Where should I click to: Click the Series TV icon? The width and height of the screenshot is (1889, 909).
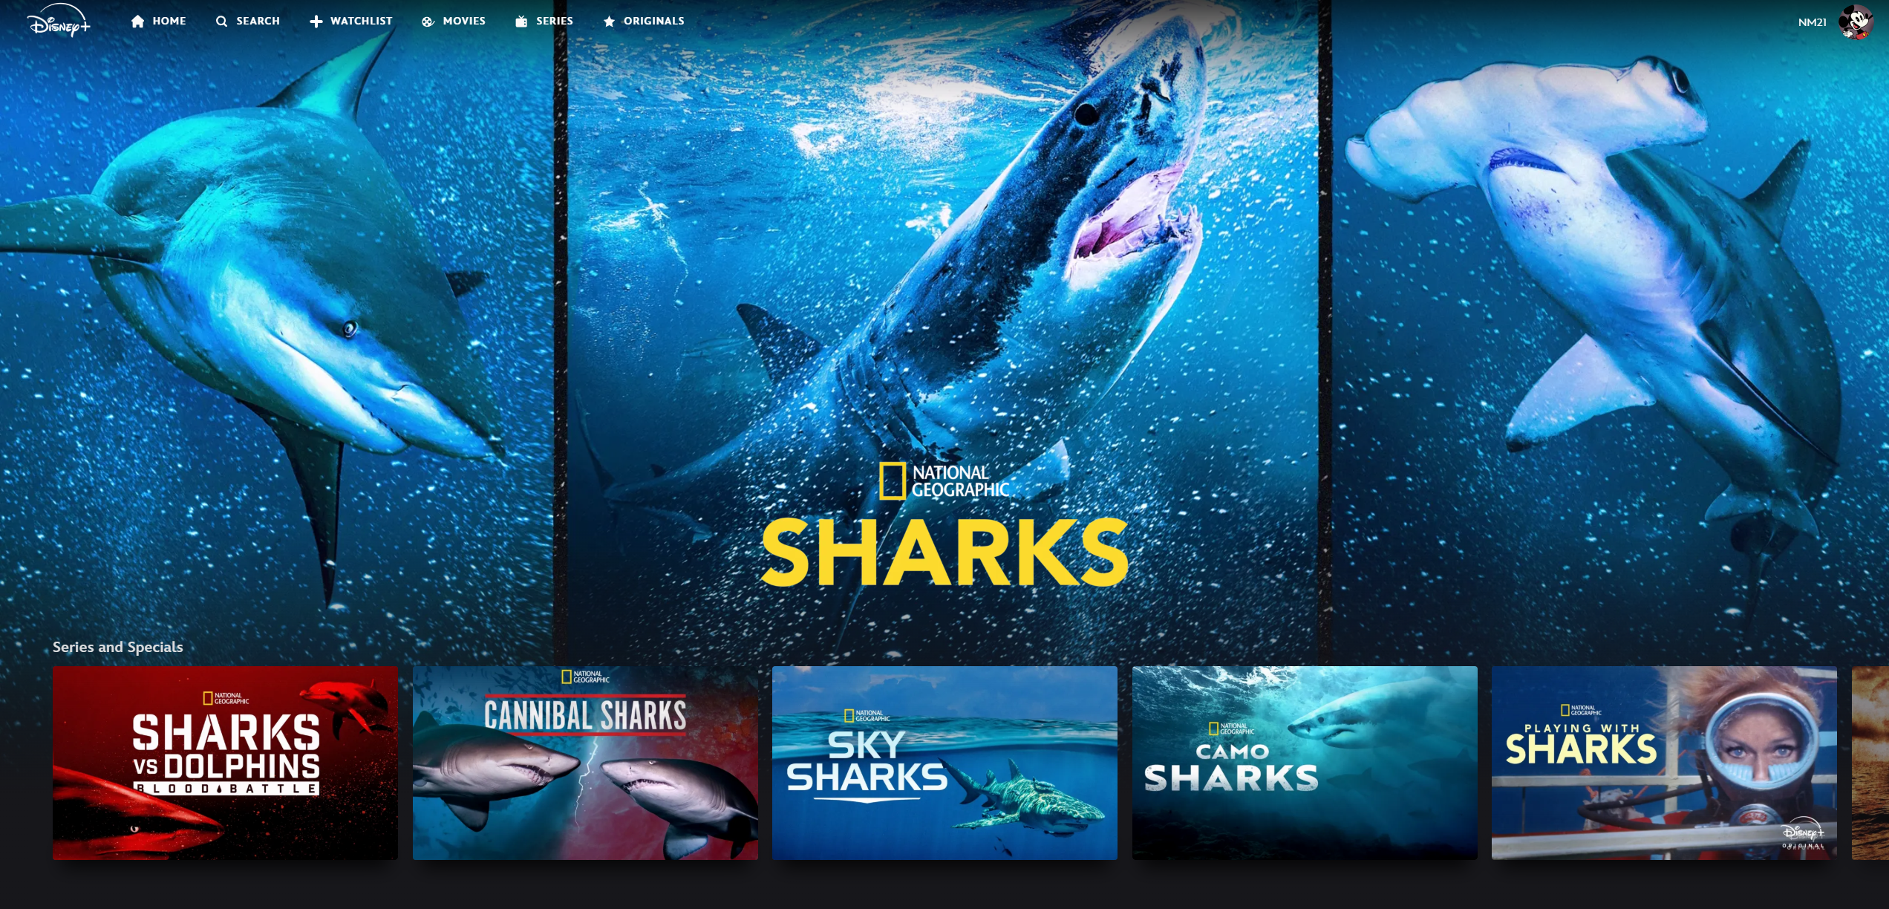(x=521, y=22)
